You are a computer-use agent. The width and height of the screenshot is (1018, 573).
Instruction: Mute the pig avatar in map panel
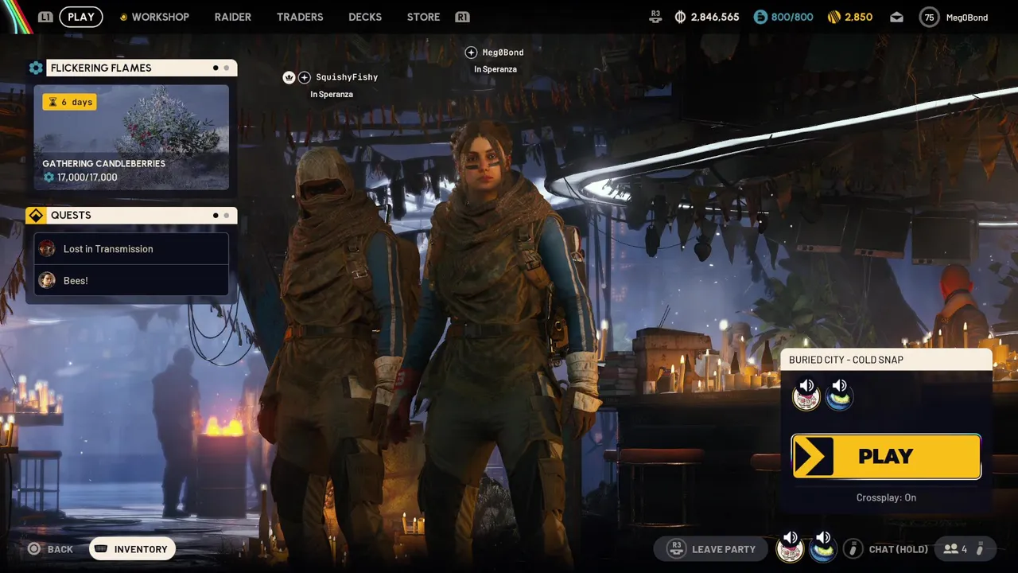point(806,394)
